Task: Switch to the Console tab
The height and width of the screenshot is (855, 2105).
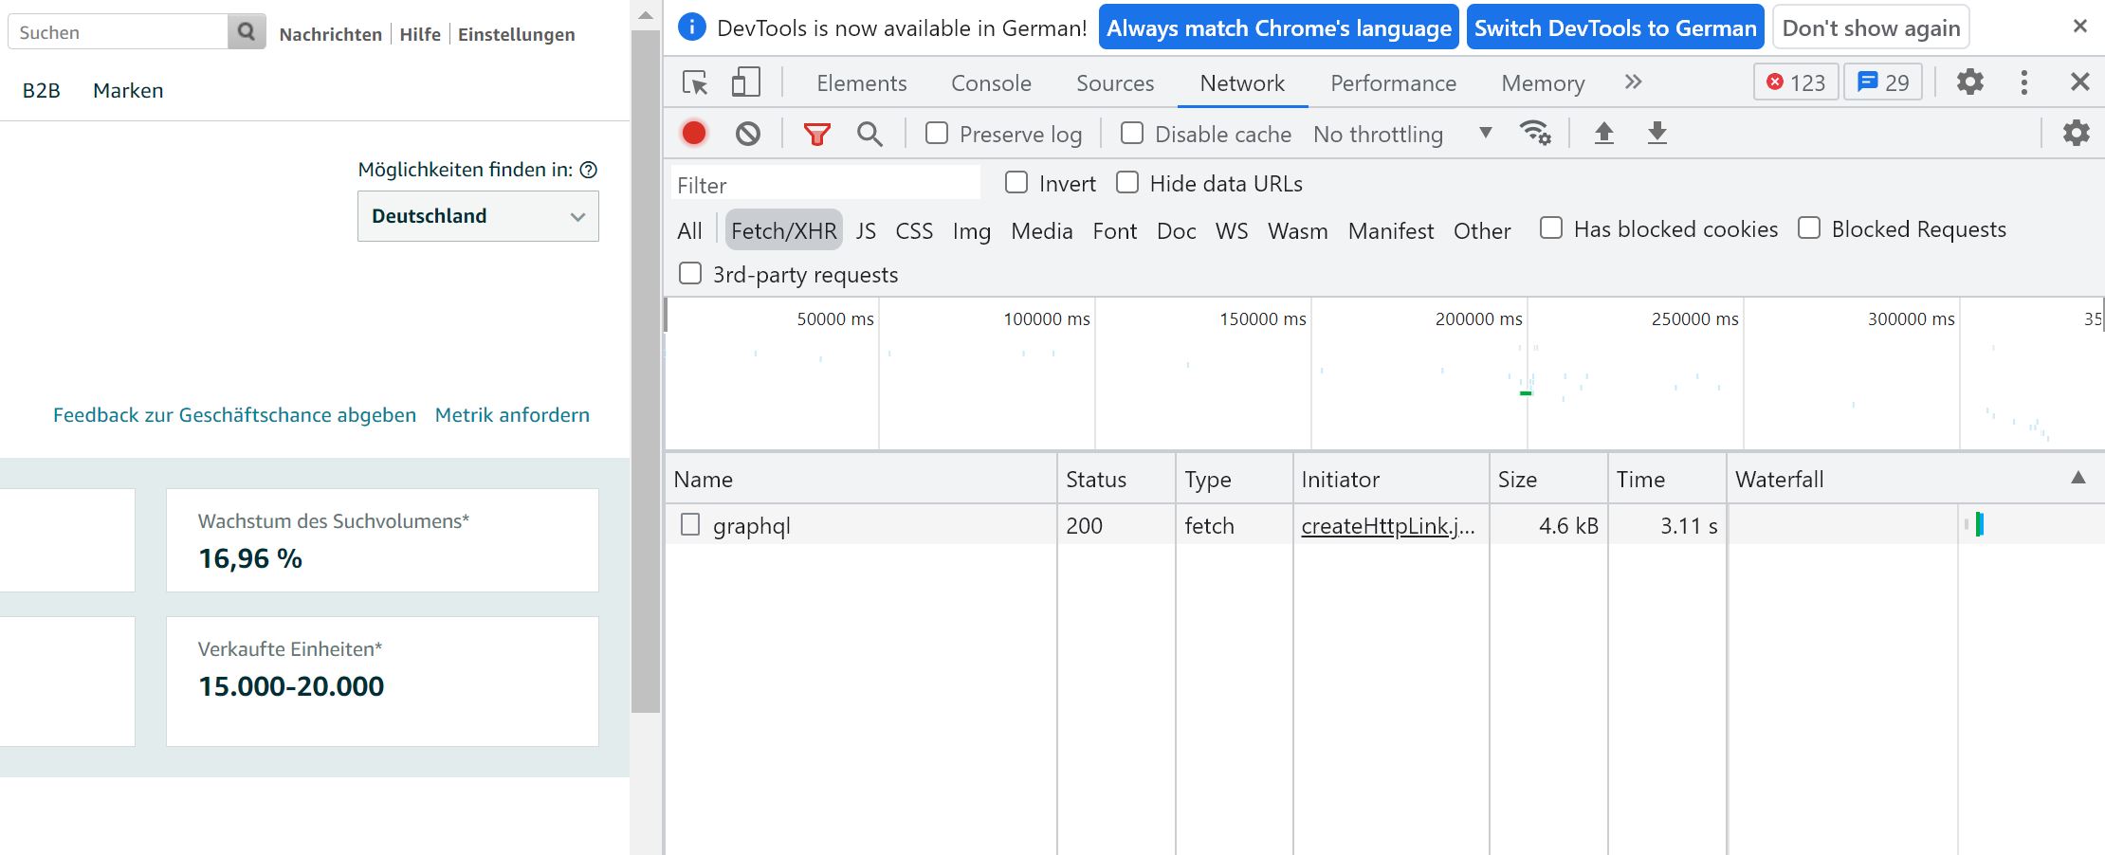Action: (x=991, y=83)
